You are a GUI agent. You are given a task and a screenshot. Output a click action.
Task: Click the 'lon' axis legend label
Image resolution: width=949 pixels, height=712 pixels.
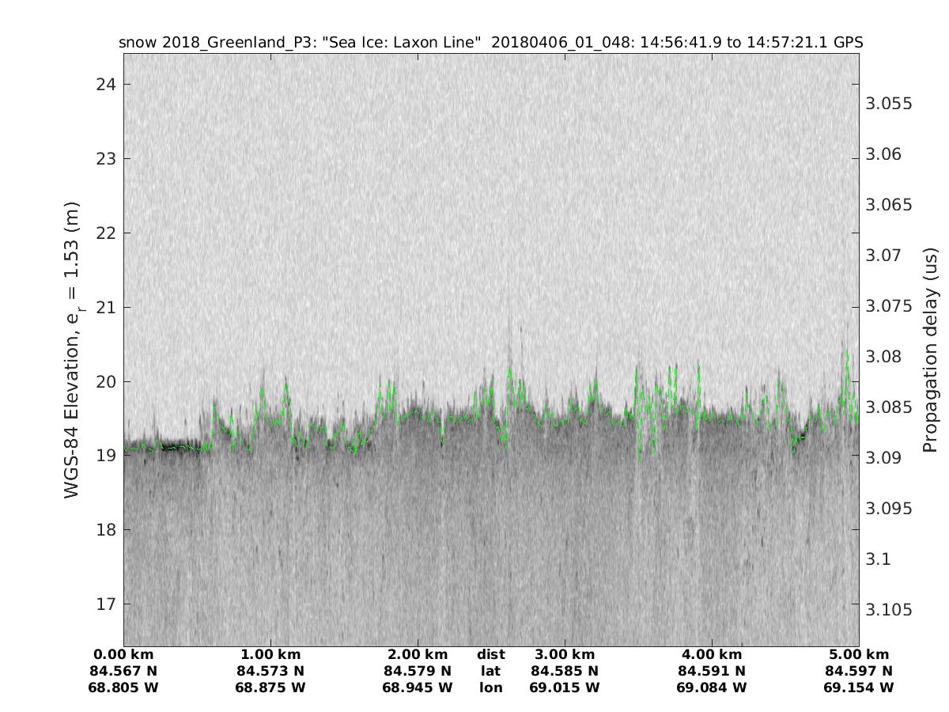[490, 687]
